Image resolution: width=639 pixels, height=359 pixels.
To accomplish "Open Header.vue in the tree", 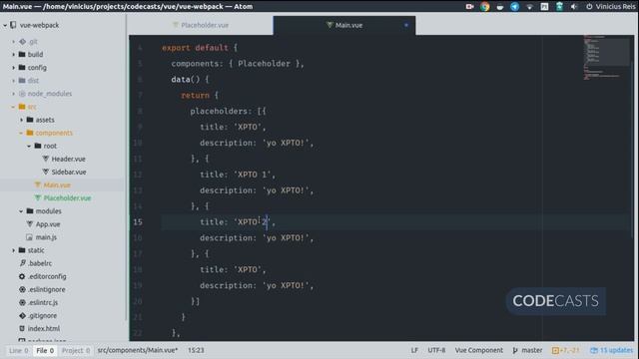I will click(68, 160).
